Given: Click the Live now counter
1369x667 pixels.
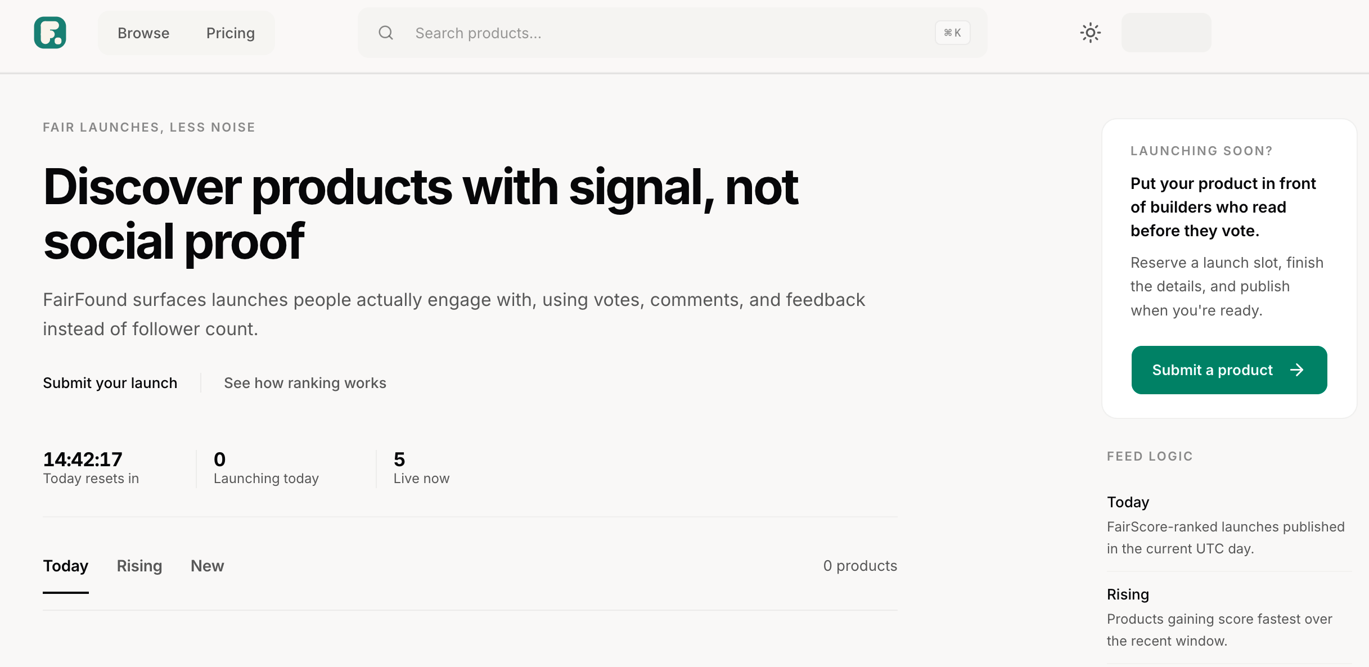Looking at the screenshot, I should coord(421,468).
